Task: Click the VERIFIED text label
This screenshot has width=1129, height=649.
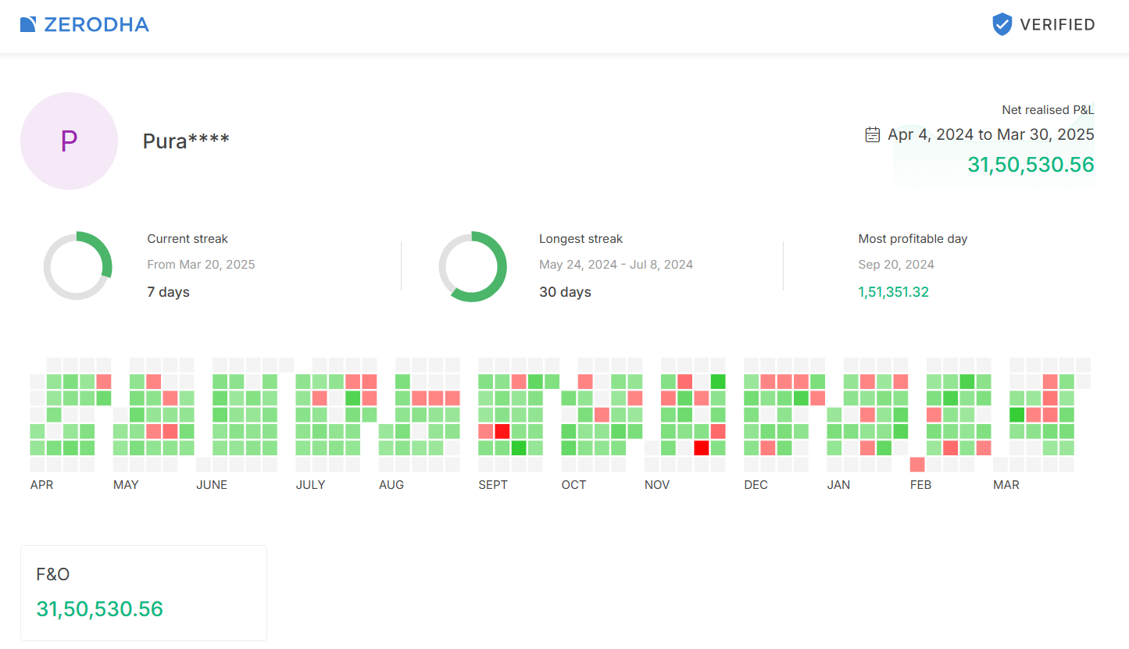Action: pyautogui.click(x=1057, y=25)
